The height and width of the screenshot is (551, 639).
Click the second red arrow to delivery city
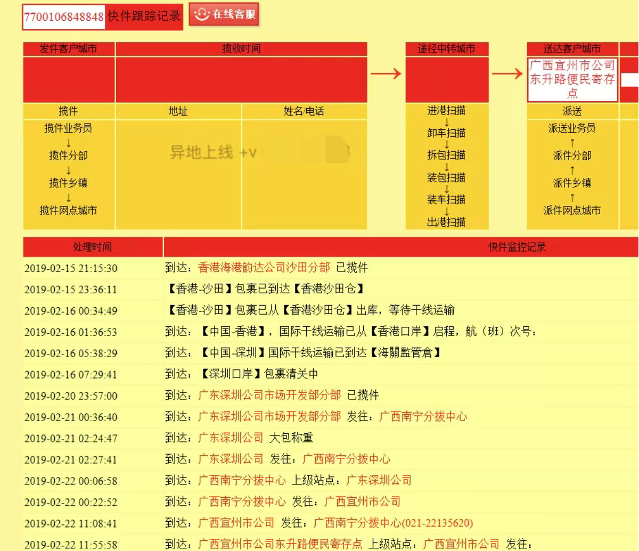pyautogui.click(x=507, y=74)
